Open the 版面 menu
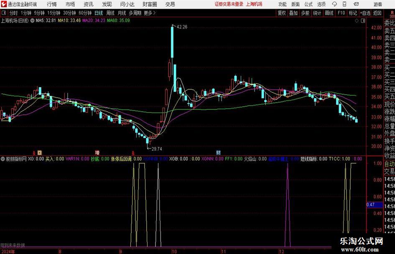Viewport: 395px width, 254px height. (295, 4)
